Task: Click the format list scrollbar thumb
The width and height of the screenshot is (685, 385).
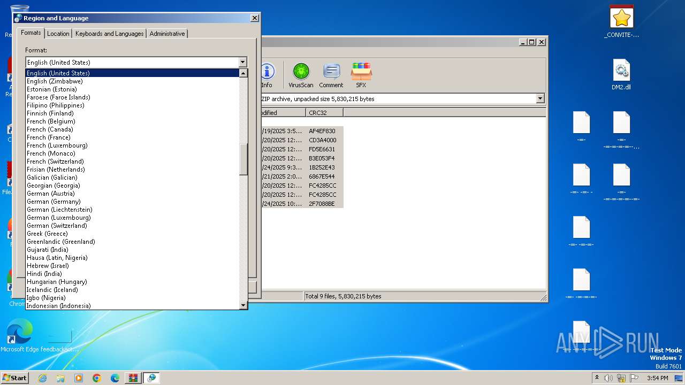Action: click(243, 159)
